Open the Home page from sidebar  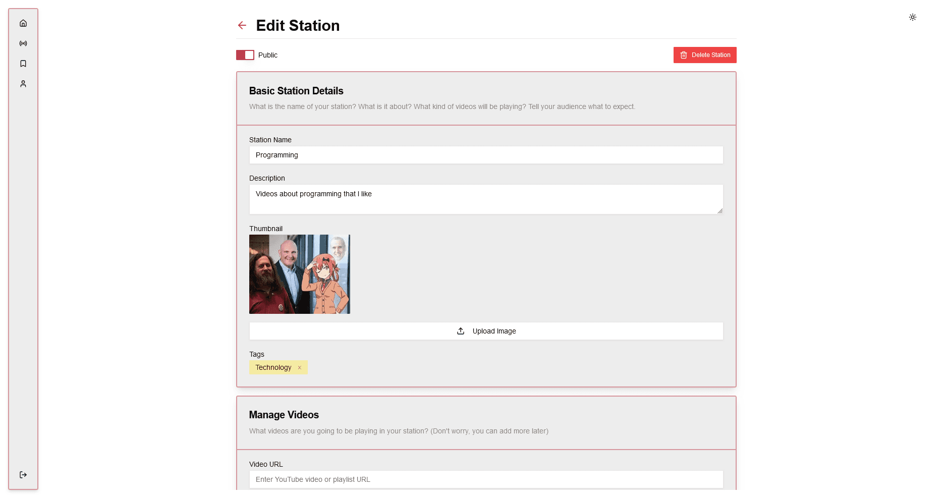click(x=23, y=23)
